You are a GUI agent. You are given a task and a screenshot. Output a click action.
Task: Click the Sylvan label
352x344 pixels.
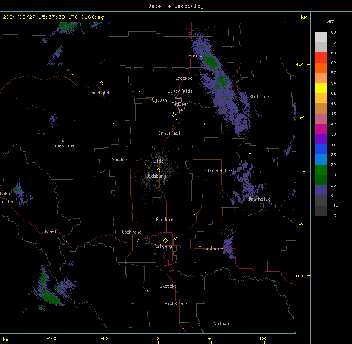click(159, 100)
